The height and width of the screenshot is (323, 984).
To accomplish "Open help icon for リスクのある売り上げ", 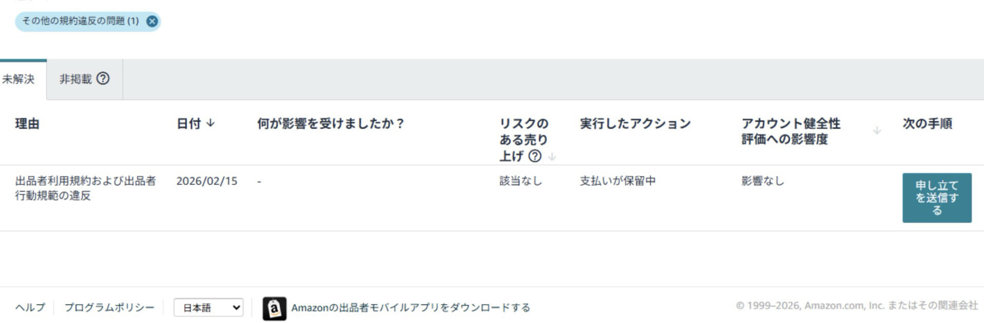I will click(x=535, y=156).
